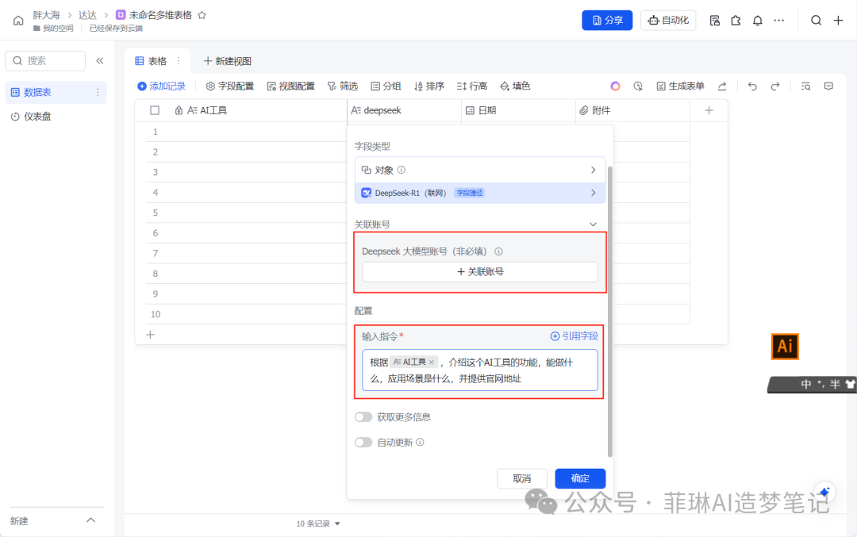
Task: Open the notification bell
Action: pos(757,21)
